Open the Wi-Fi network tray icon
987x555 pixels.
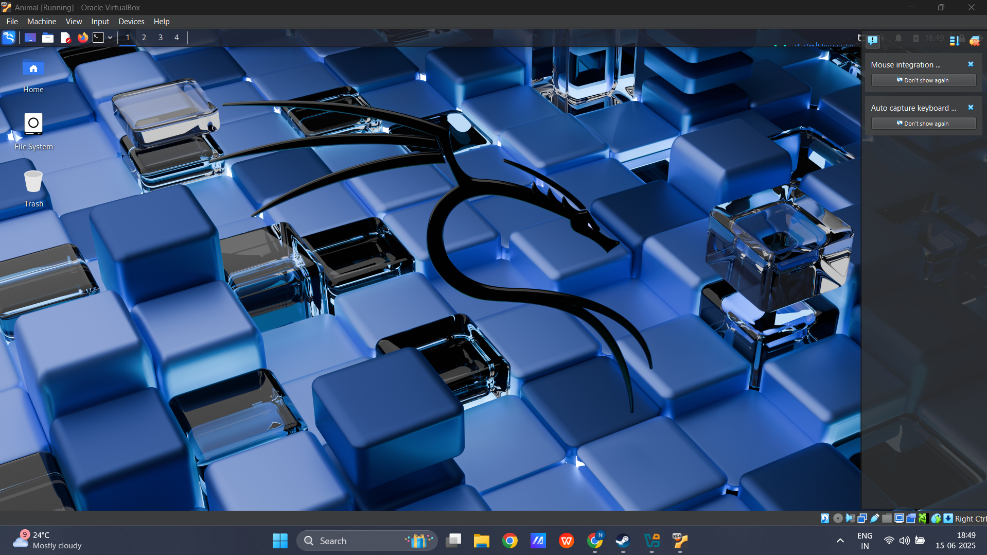coord(889,541)
